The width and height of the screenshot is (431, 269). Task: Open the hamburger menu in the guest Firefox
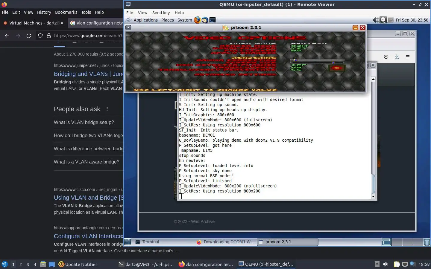tap(408, 57)
